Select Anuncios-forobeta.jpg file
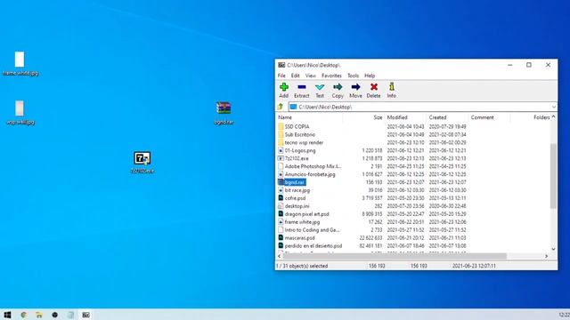The height and width of the screenshot is (320, 570). [x=310, y=174]
